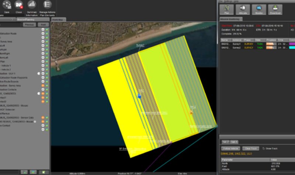Toggle green checkbox for Vehicle 1 layer

pos(47,65)
